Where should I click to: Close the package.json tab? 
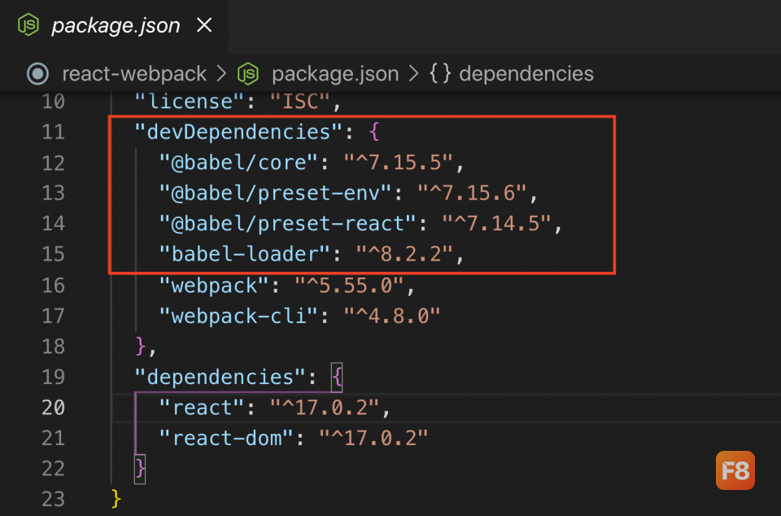tap(204, 25)
